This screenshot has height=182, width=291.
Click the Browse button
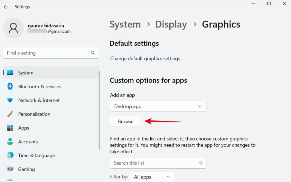125,121
